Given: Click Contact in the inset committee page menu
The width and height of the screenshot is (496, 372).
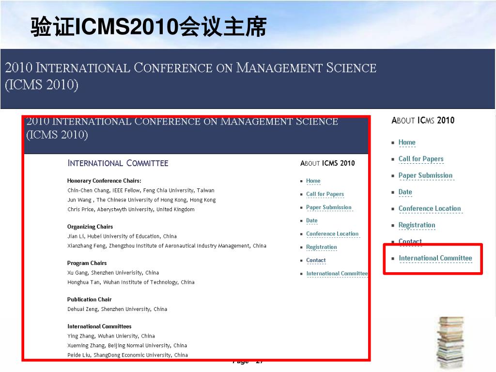Looking at the screenshot, I should [x=316, y=260].
